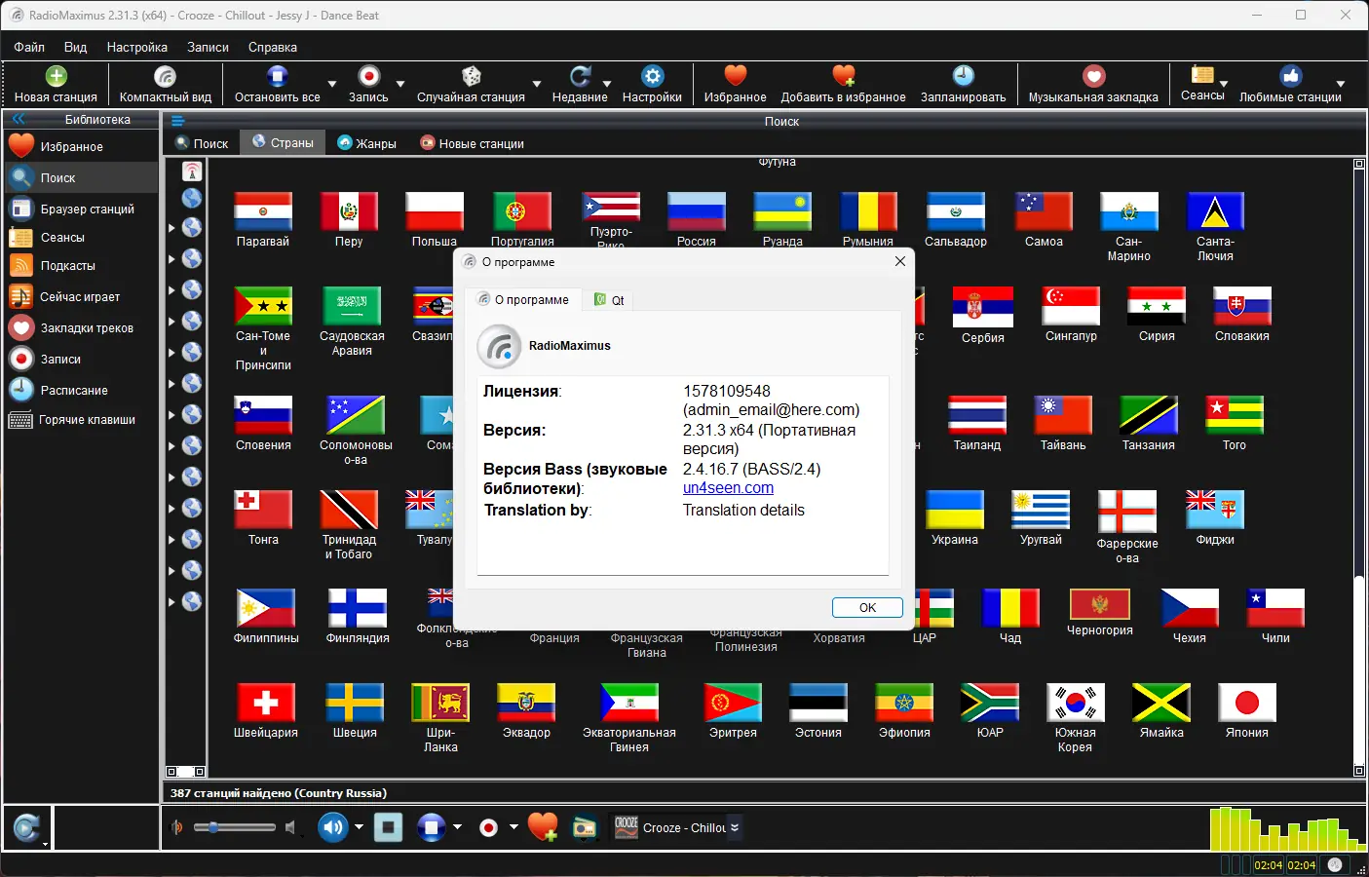This screenshot has height=877, width=1369.
Task: Expand the Недавние dropdown arrow
Action: pyautogui.click(x=607, y=84)
